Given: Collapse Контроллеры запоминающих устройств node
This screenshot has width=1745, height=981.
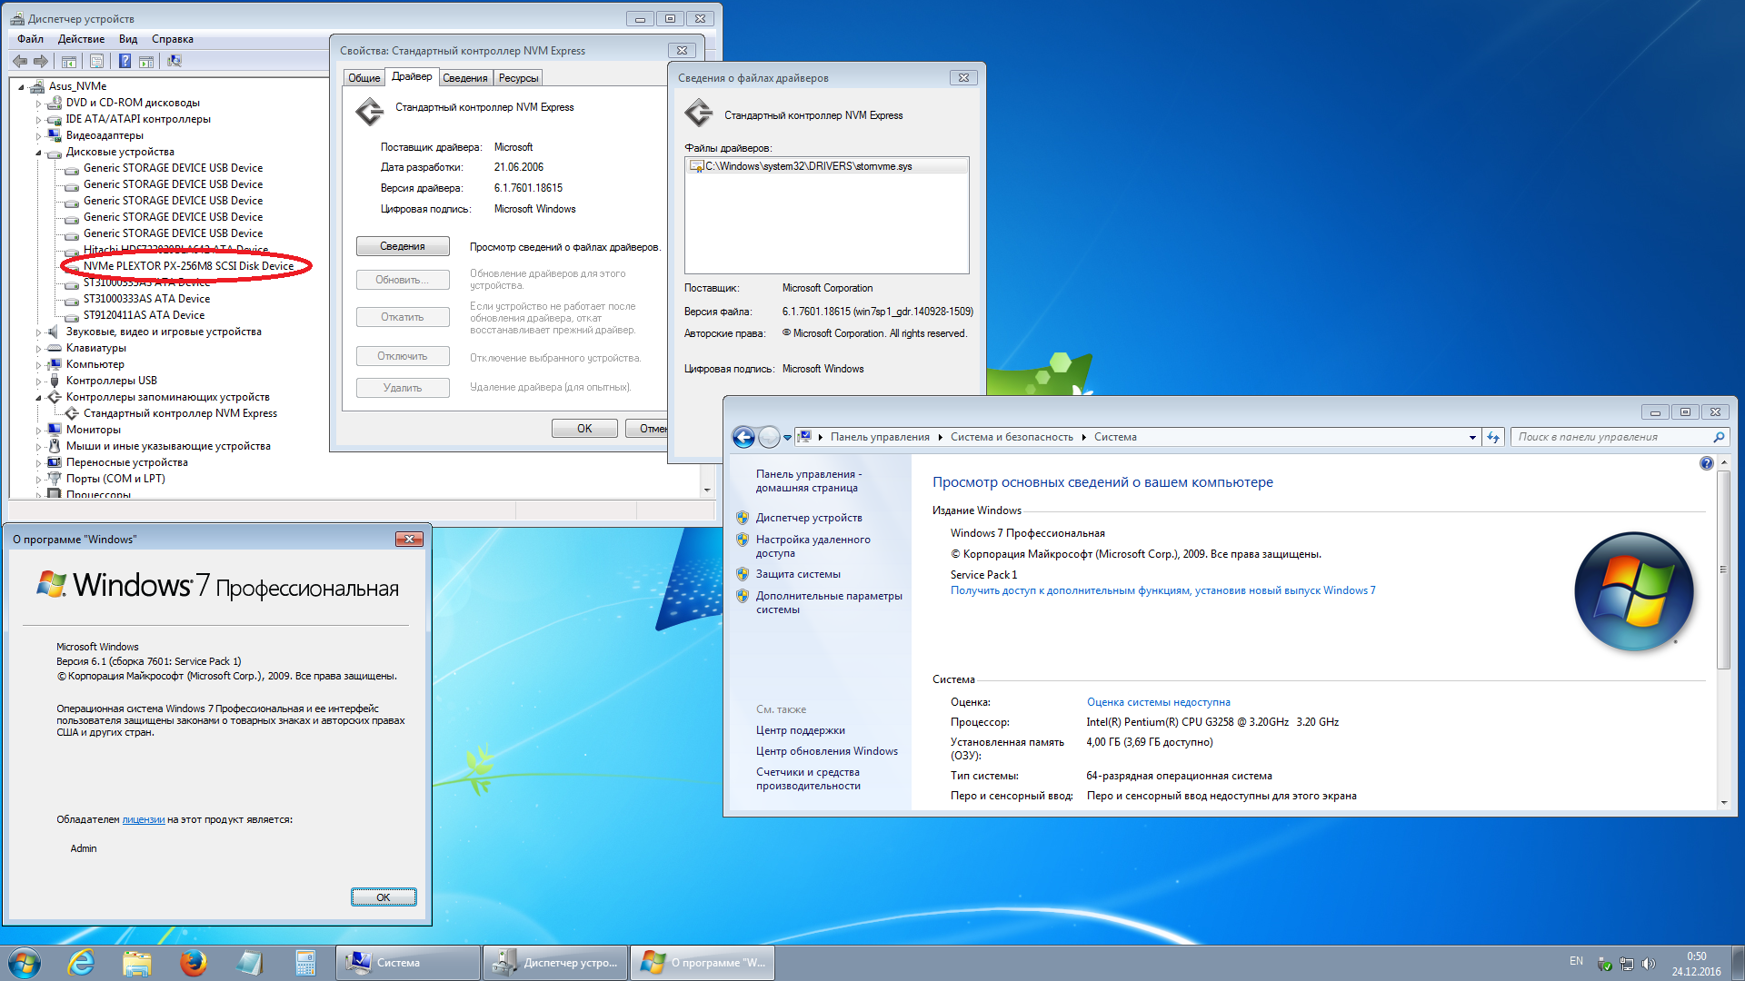Looking at the screenshot, I should point(38,397).
